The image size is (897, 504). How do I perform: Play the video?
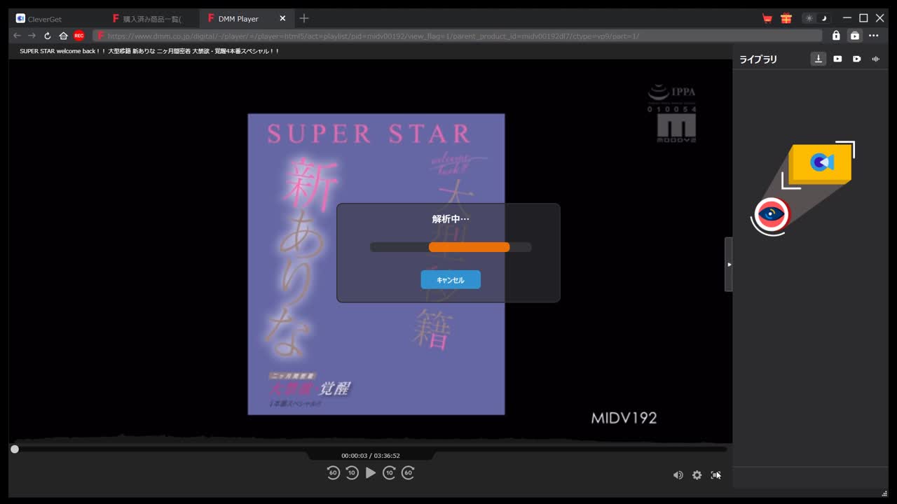pos(371,473)
